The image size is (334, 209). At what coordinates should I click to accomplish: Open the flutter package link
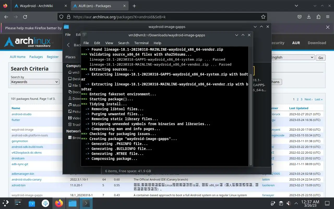tap(16, 120)
